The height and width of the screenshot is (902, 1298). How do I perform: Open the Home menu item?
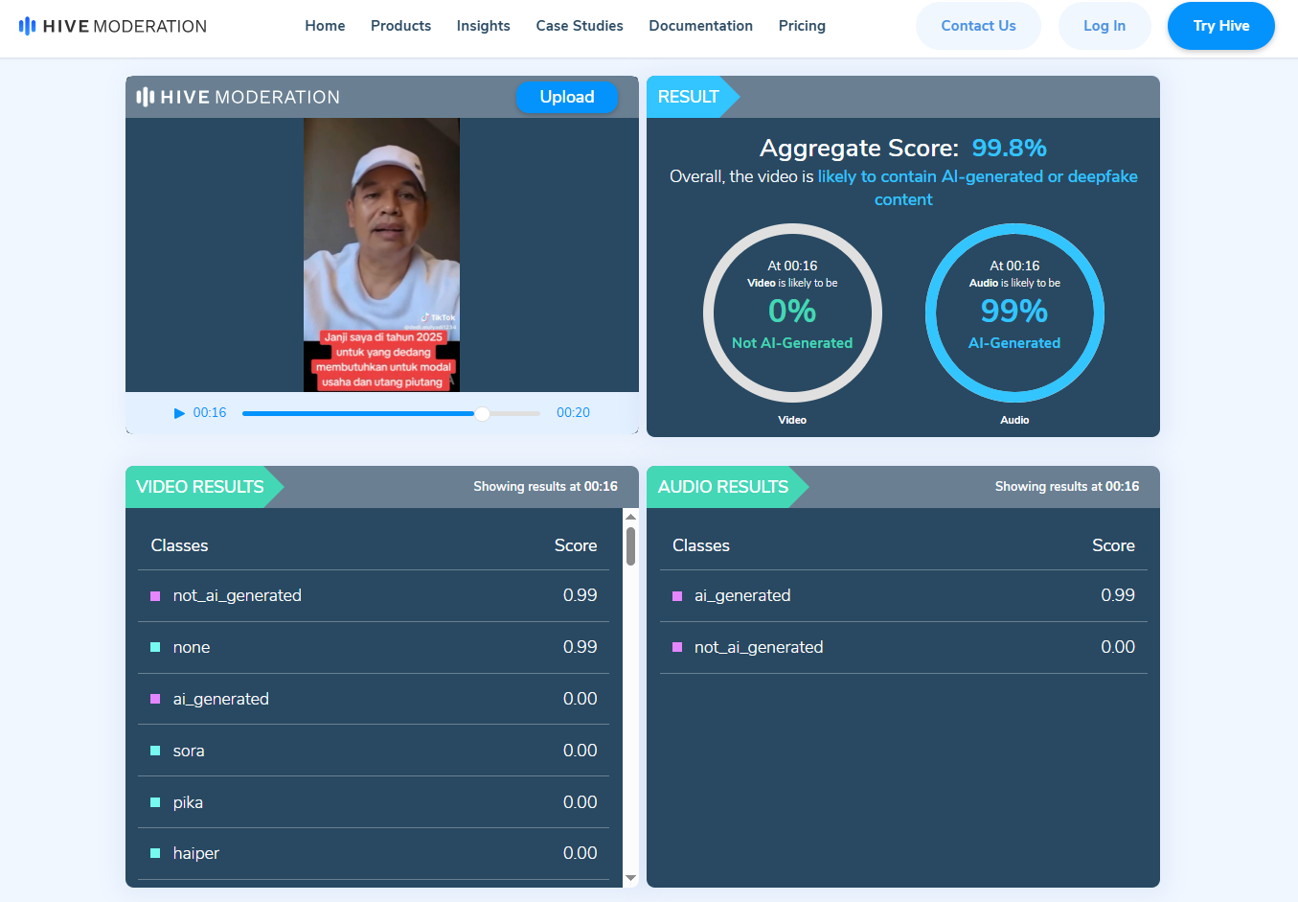coord(325,26)
